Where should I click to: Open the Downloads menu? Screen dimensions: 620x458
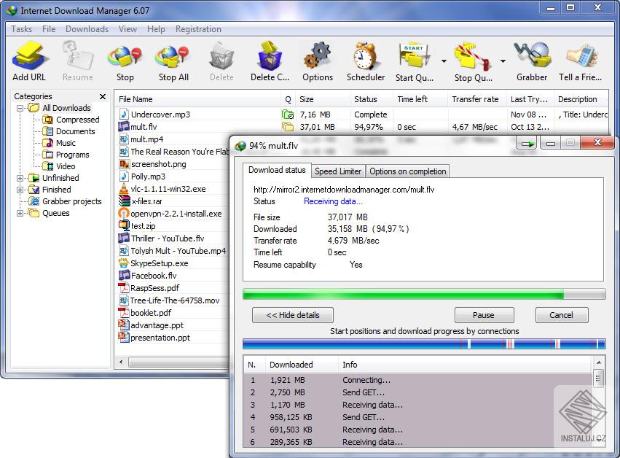87,29
